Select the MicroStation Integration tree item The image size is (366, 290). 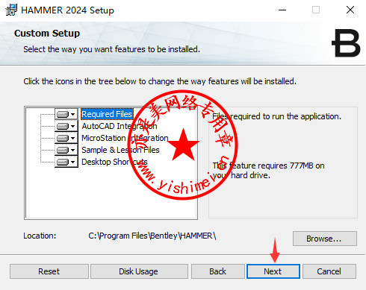point(125,138)
